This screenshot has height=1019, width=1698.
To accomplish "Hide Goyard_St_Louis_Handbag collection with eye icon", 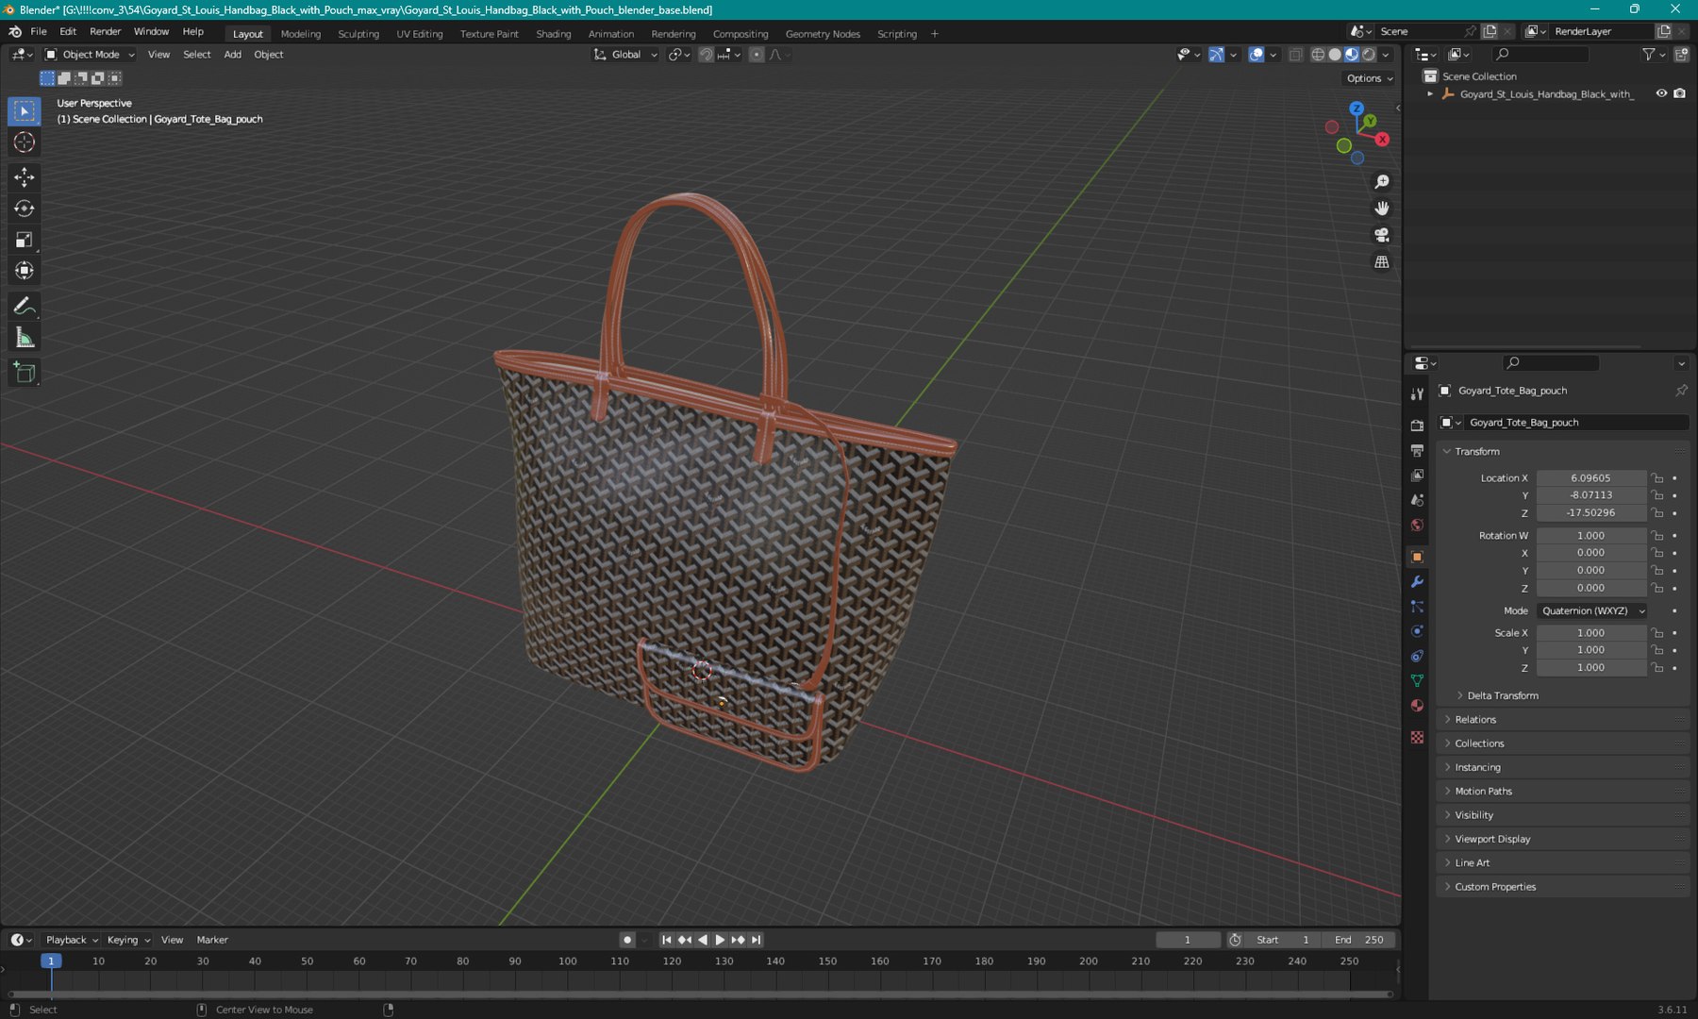I will (x=1661, y=93).
